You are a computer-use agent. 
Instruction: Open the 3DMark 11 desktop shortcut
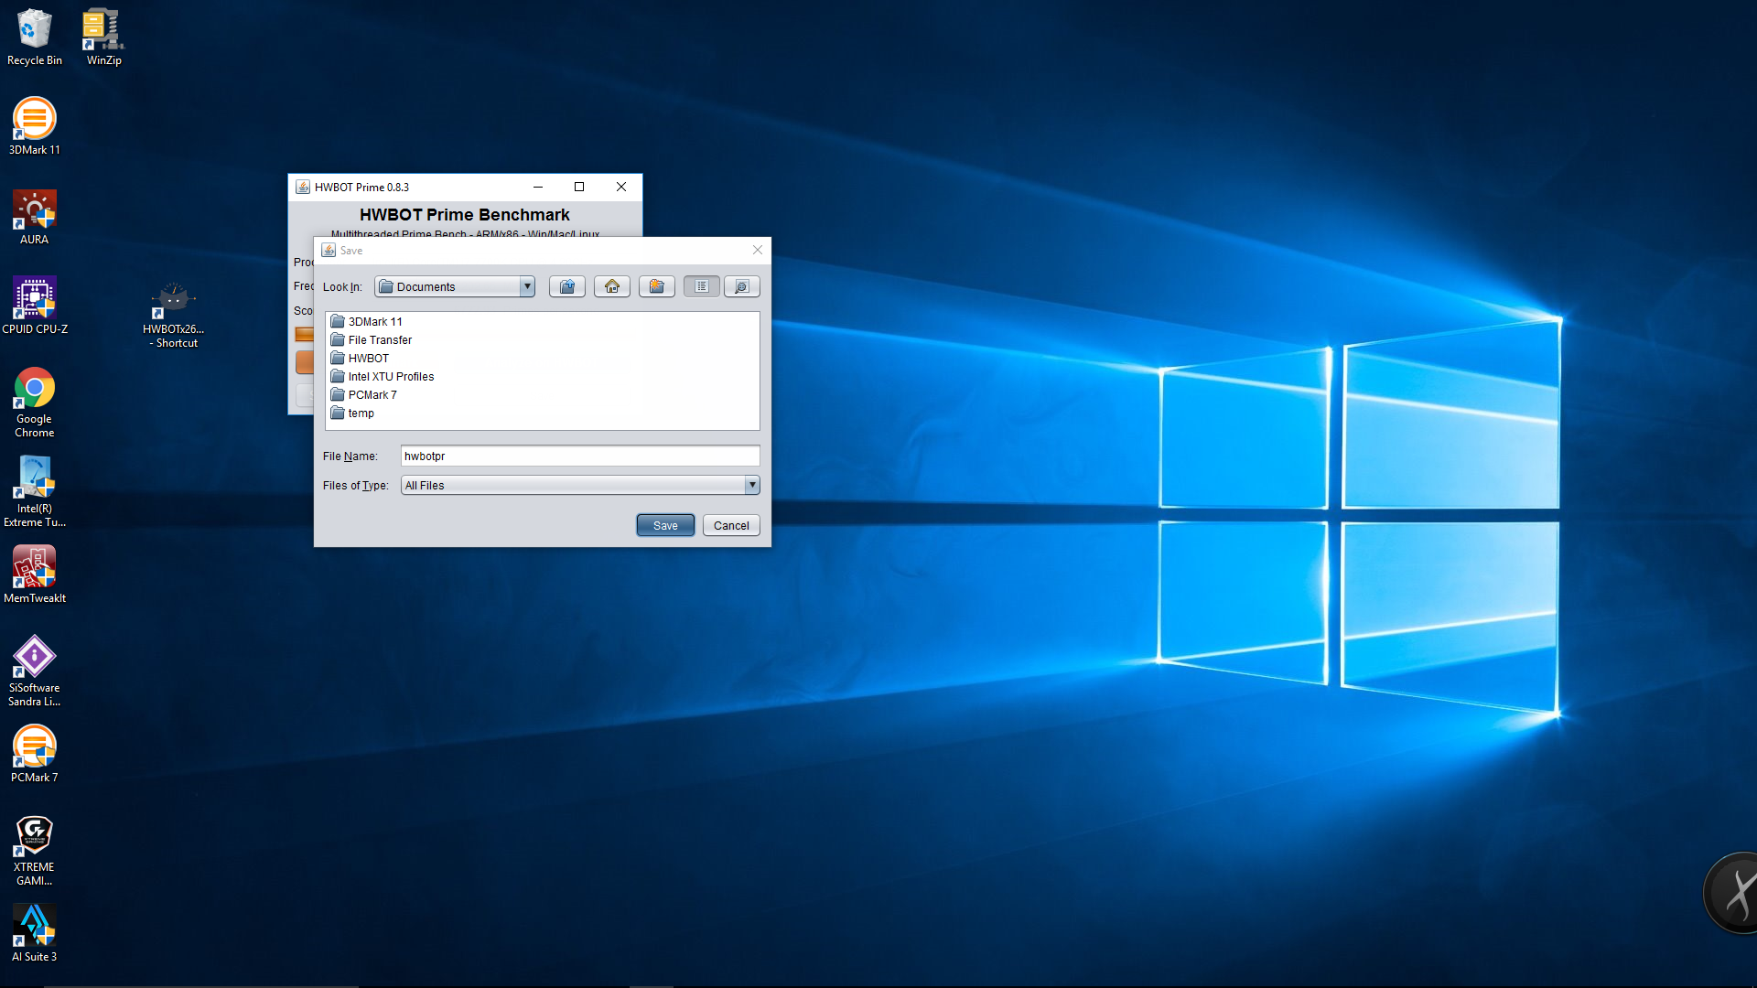point(35,126)
